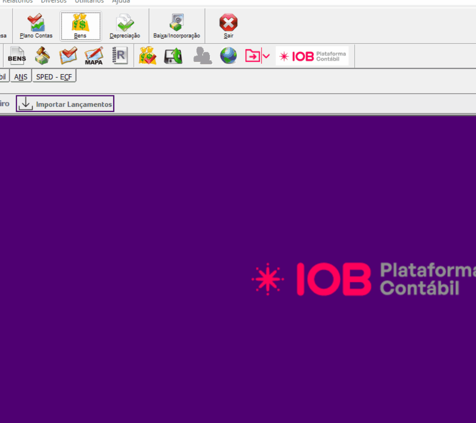Screen dimensions: 476x423
Task: Click the greyed-out users icon
Action: 202,56
